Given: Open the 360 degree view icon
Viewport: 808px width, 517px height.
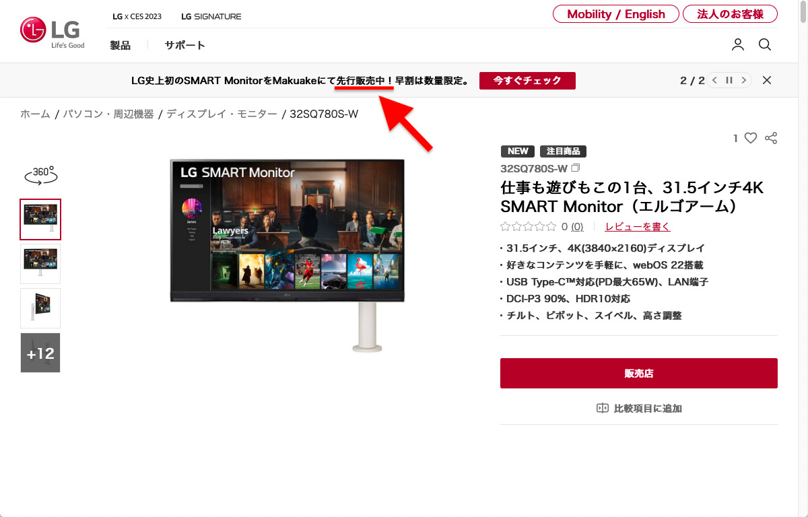Looking at the screenshot, I should point(40,175).
